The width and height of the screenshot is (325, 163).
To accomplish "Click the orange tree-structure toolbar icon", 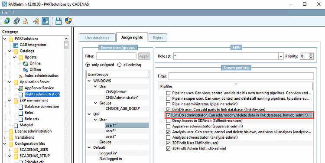I will click(26, 21).
